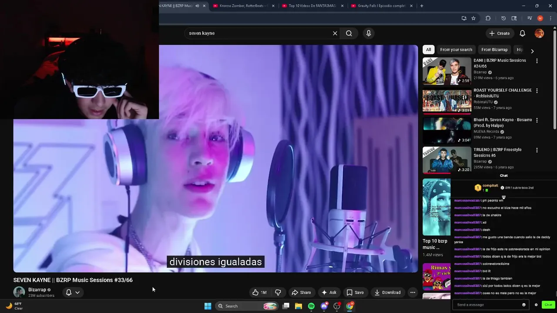Screen dimensions: 557x313
Task: Open Discord from the taskbar
Action: (324, 306)
